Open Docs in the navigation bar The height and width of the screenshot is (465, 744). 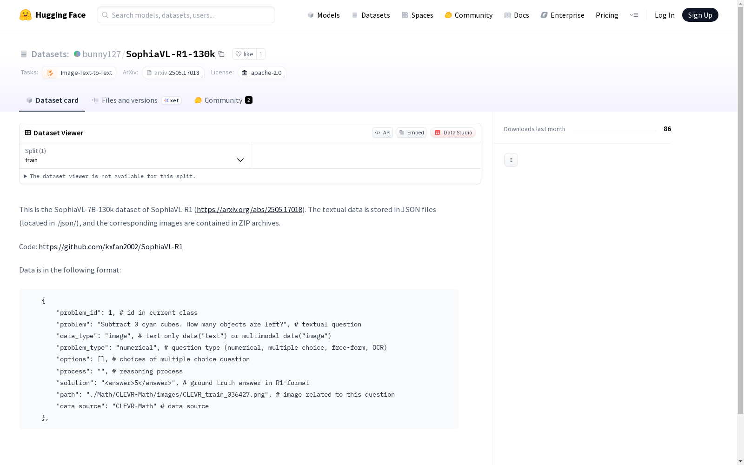517,15
